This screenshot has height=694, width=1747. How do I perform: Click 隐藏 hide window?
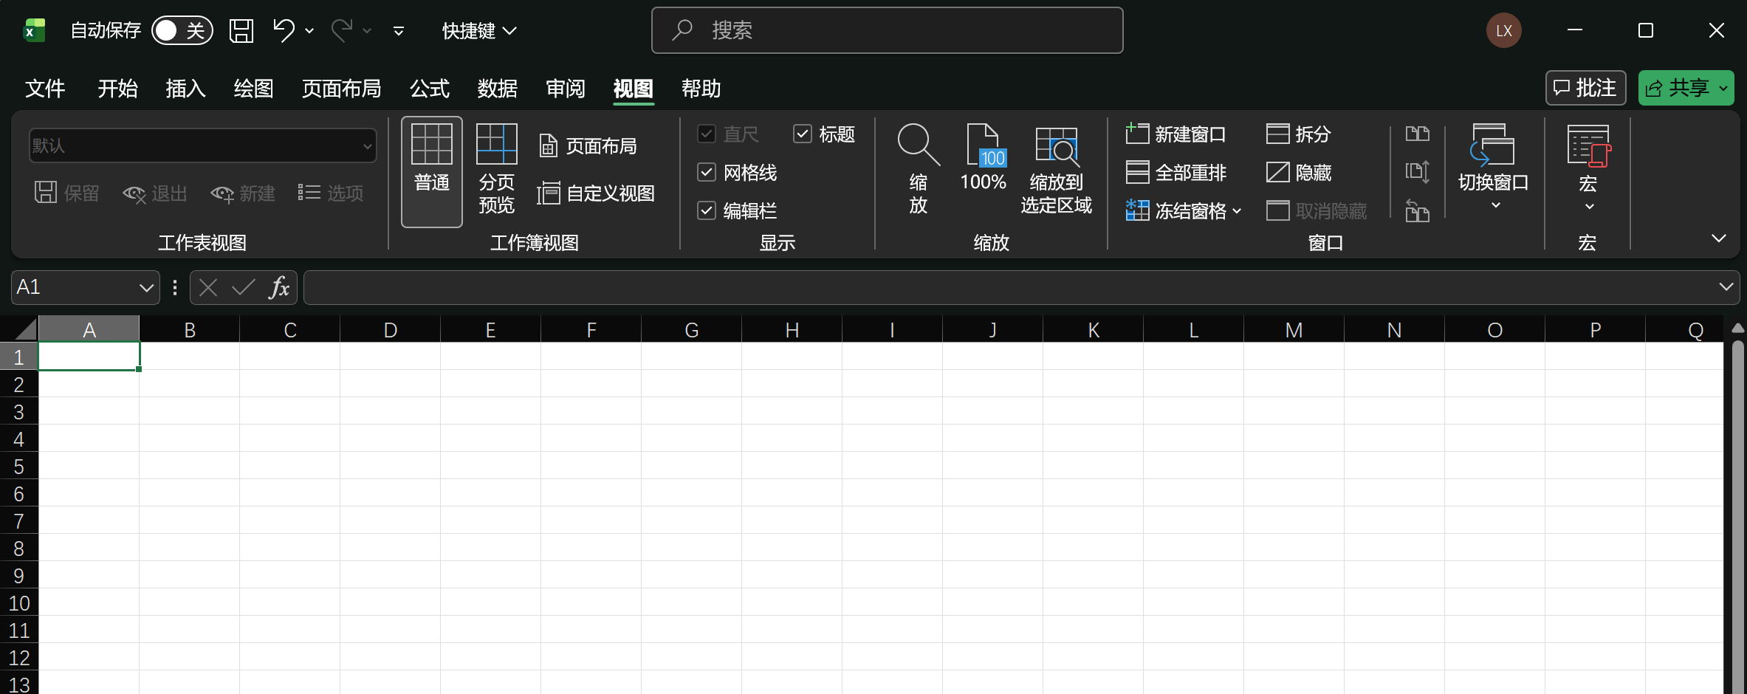[1298, 172]
